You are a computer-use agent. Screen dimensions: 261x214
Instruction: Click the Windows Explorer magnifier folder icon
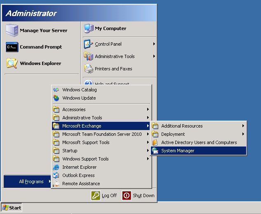(12, 63)
